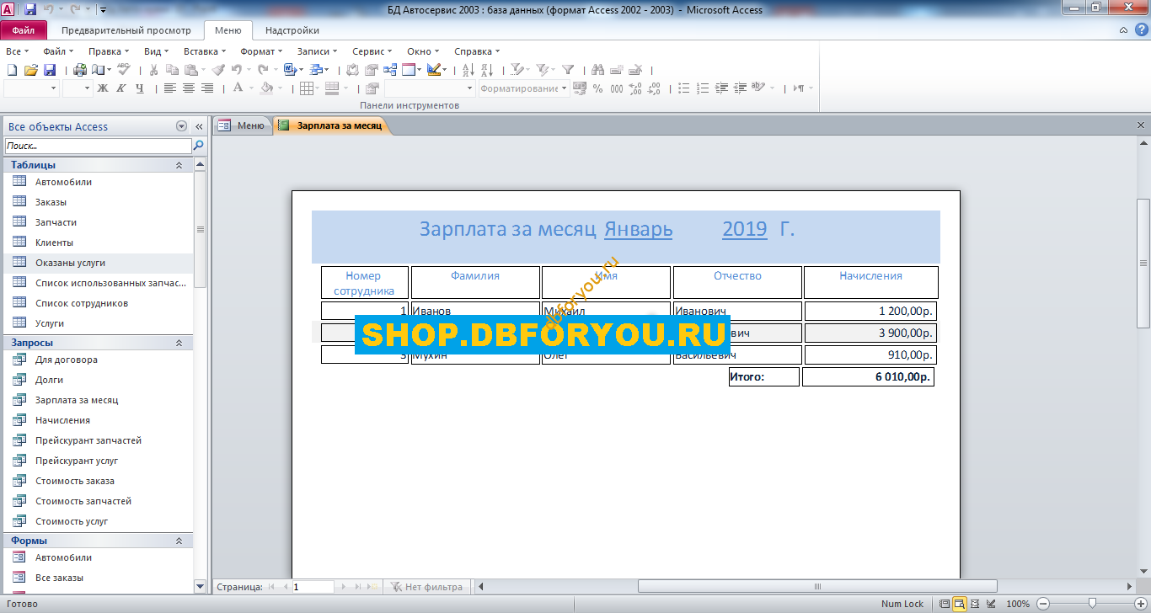Open the Файл backstage tab
Screen dimensions: 1151x613
tap(24, 30)
